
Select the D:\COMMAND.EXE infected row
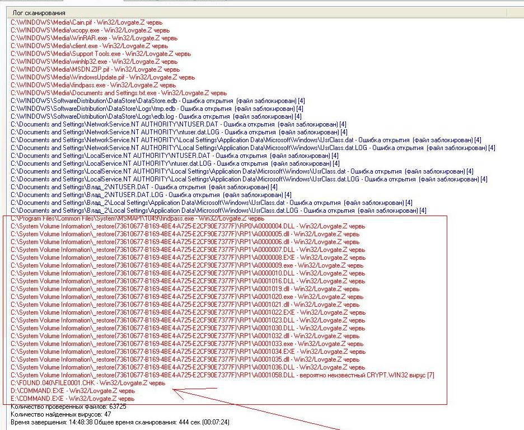[x=73, y=391]
